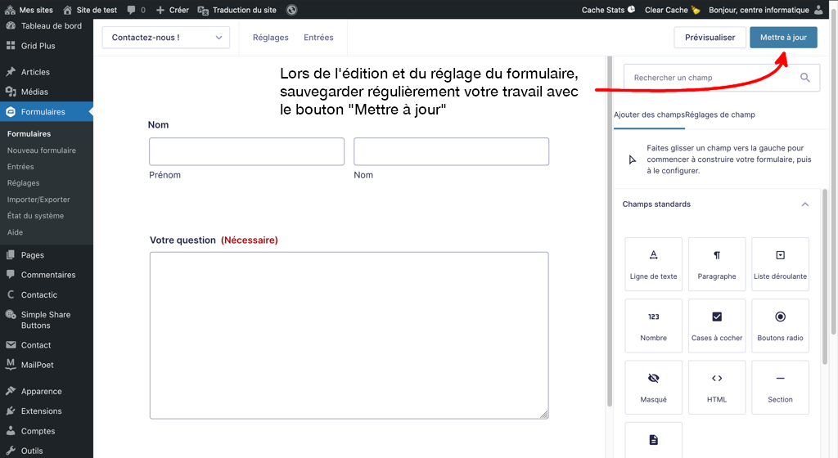Open the Créer menu in admin bar
This screenshot has height=458, width=838.
tap(173, 10)
